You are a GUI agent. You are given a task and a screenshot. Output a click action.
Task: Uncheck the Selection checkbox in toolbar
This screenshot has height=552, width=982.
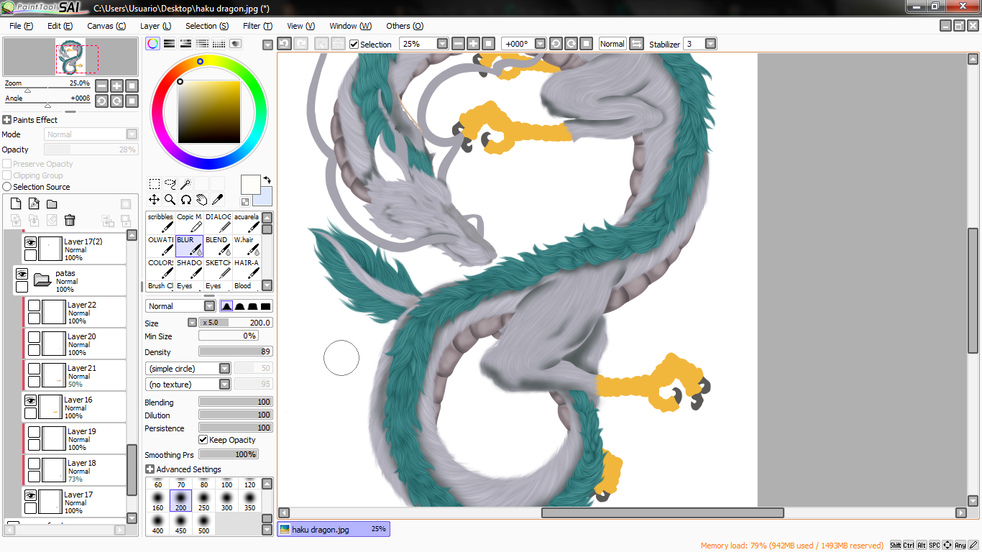(x=354, y=44)
